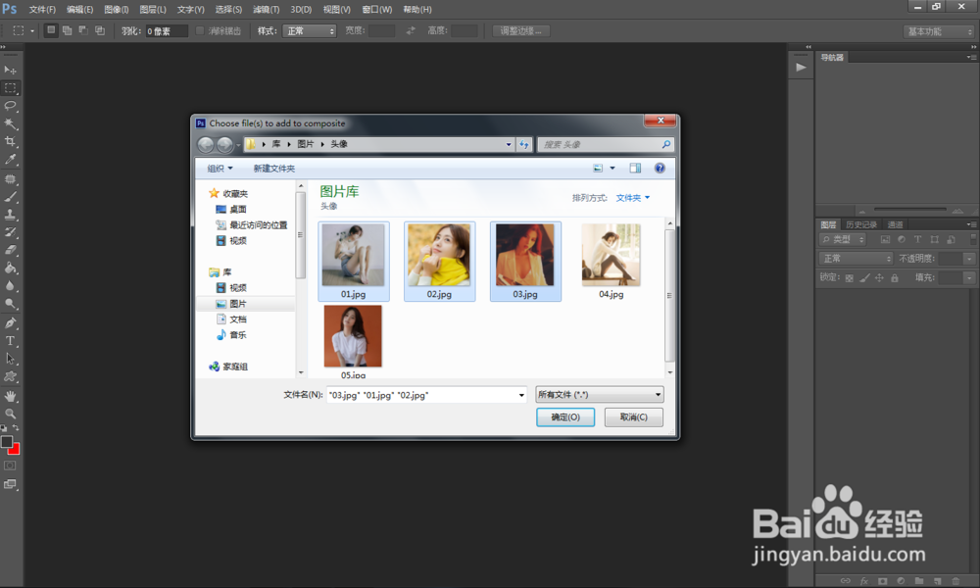
Task: Select the Lasso tool
Action: [x=12, y=107]
